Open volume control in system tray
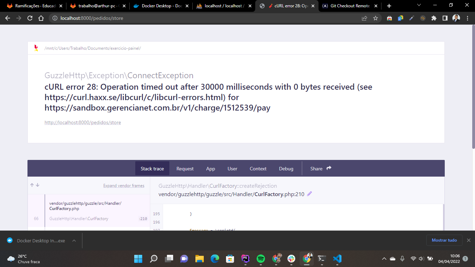Viewport: 475px width, 267px height. 421,259
